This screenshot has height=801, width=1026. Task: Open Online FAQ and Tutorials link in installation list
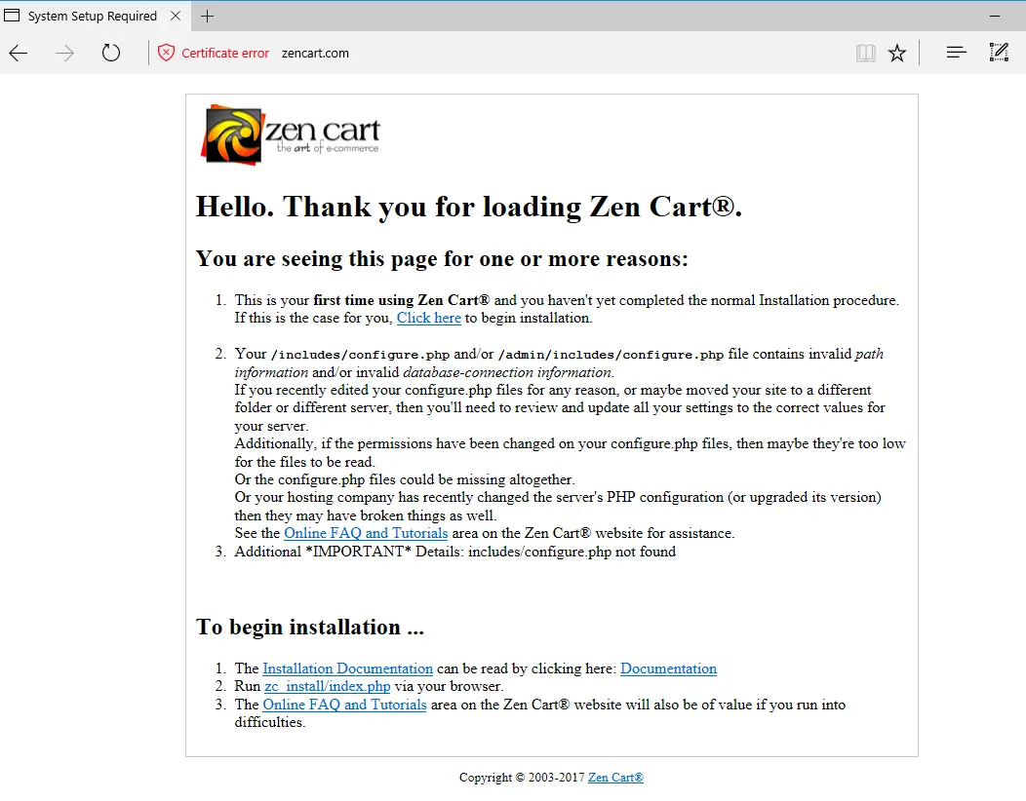[344, 705]
